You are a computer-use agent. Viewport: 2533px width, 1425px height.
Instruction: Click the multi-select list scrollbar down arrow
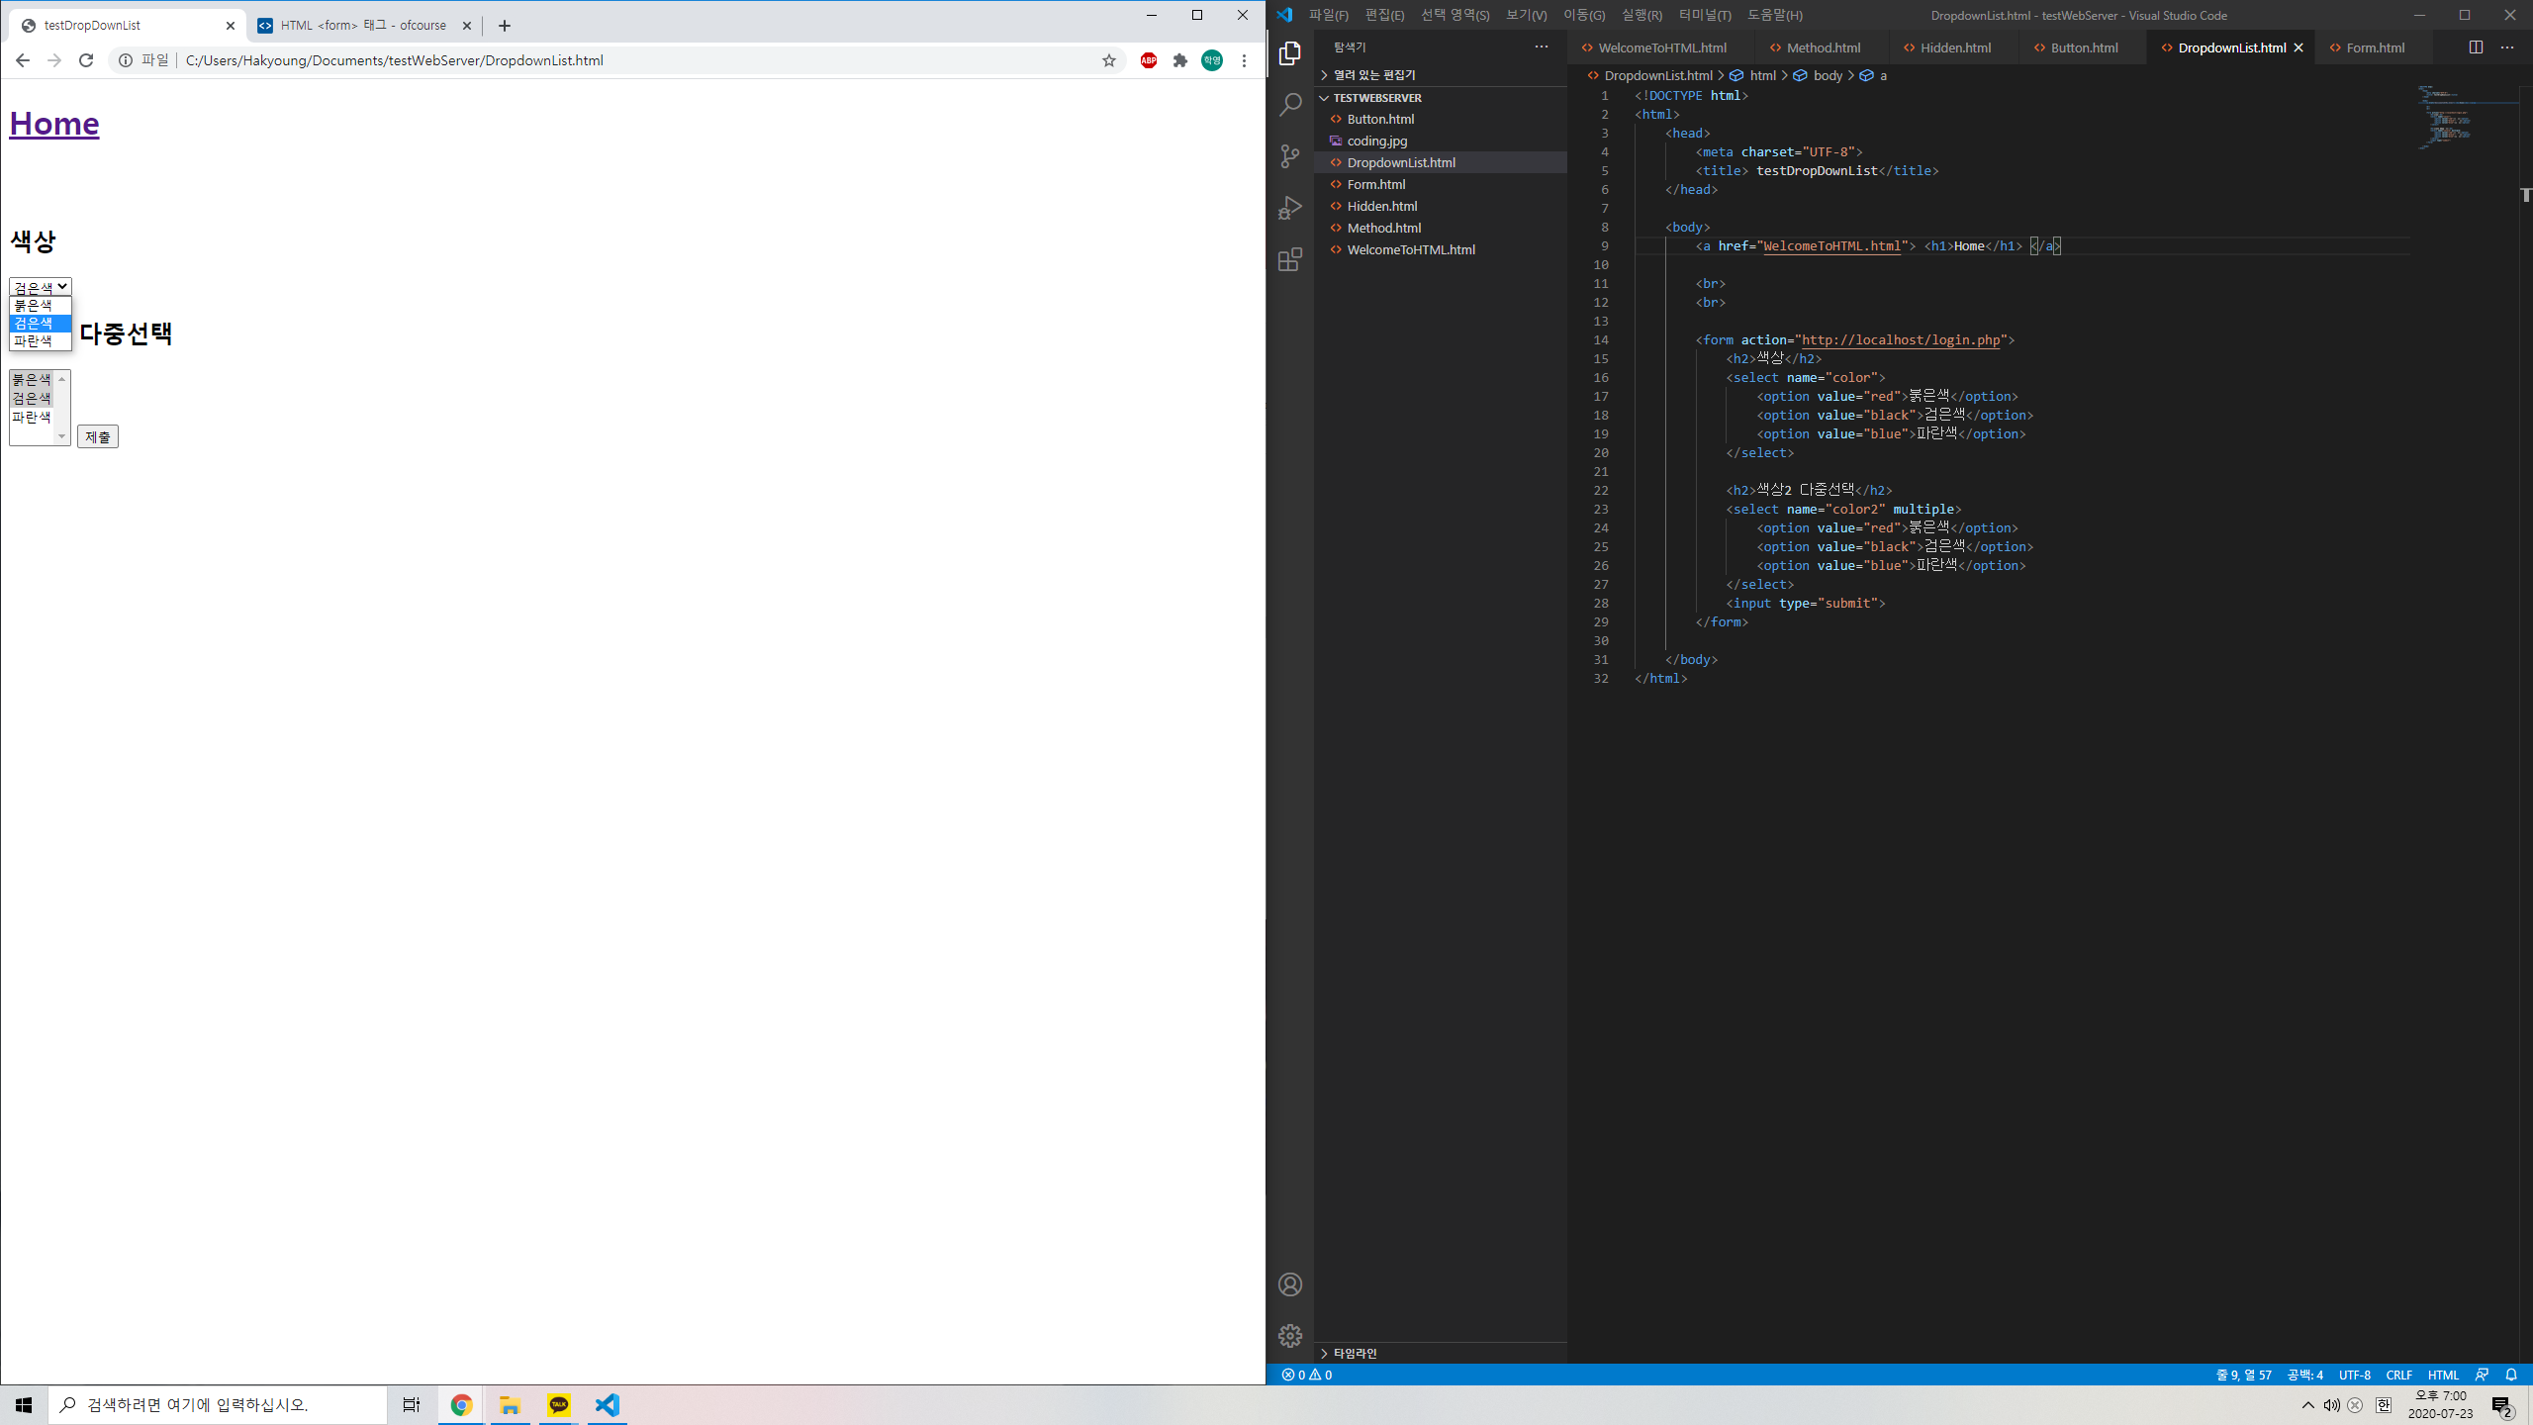coord(61,436)
